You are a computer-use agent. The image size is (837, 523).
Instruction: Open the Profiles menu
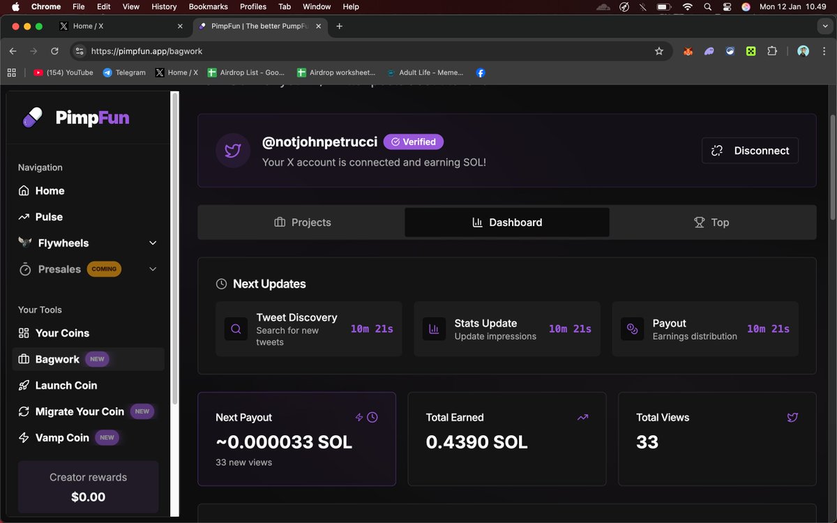[253, 6]
